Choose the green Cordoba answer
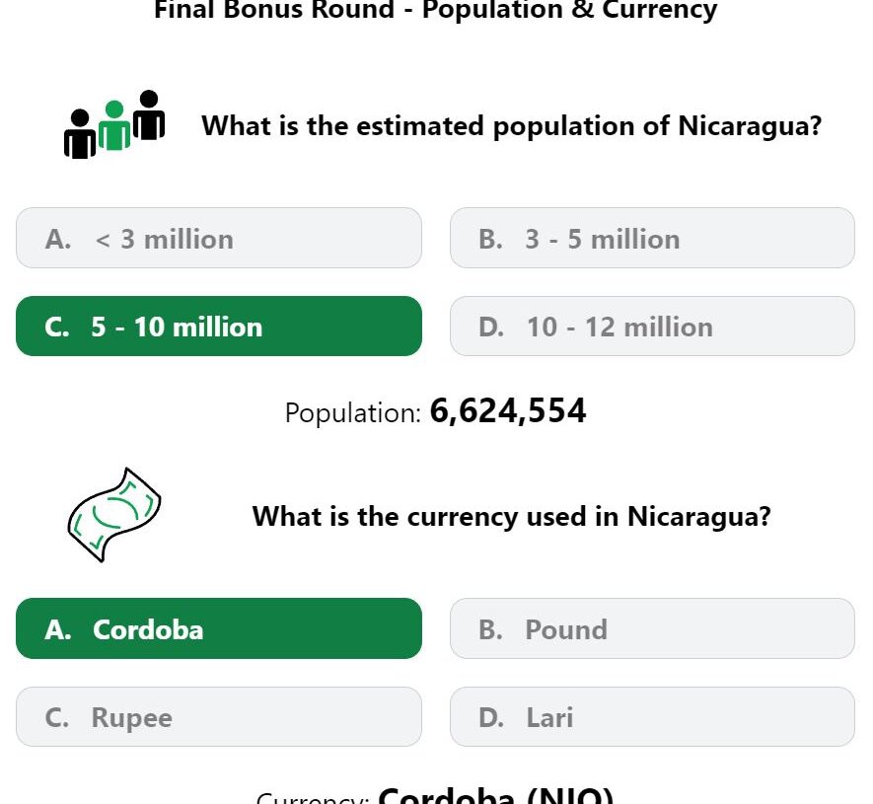The width and height of the screenshot is (873, 804). coord(219,629)
